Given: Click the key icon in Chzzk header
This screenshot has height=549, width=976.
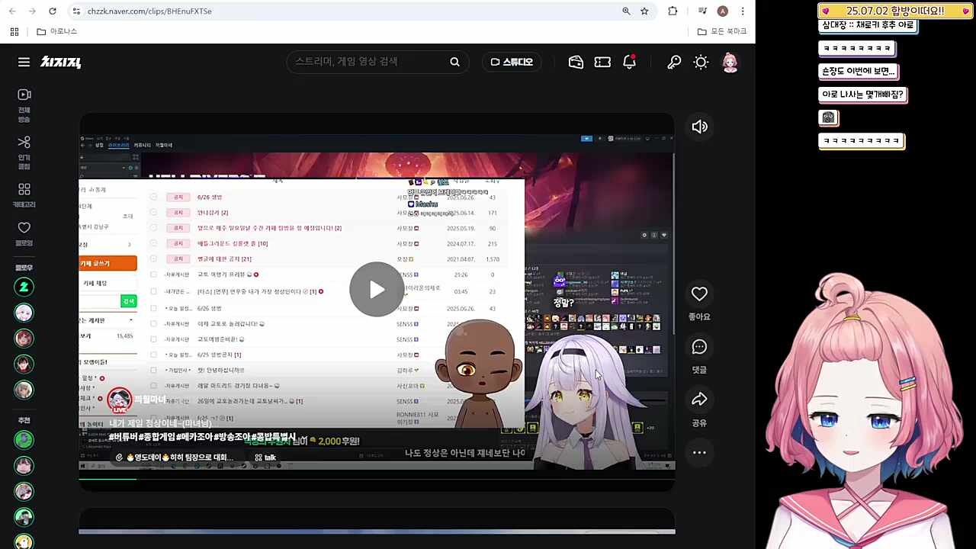Looking at the screenshot, I should coord(674,62).
